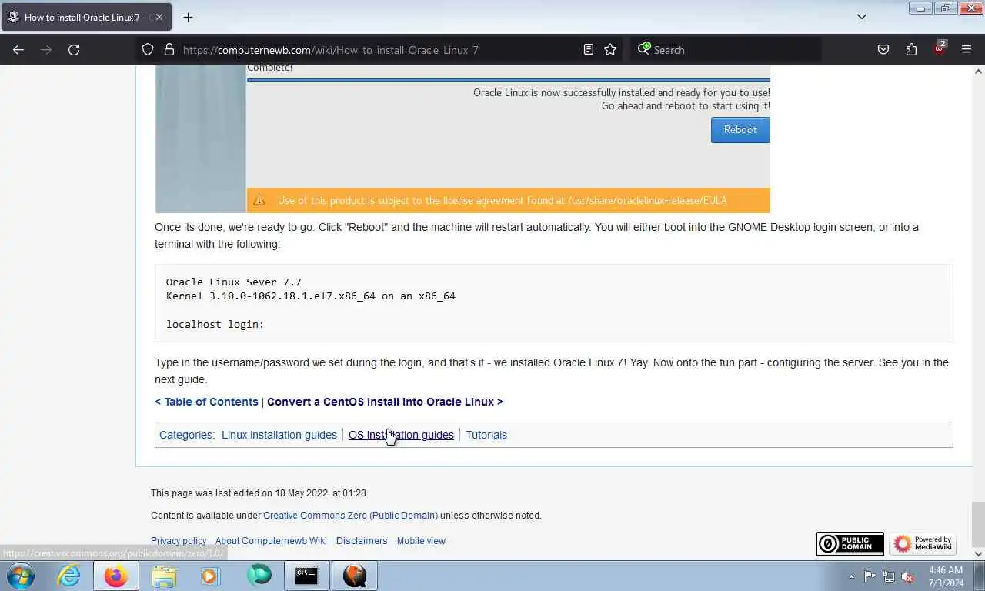Click the muted volume tray icon

pyautogui.click(x=908, y=576)
